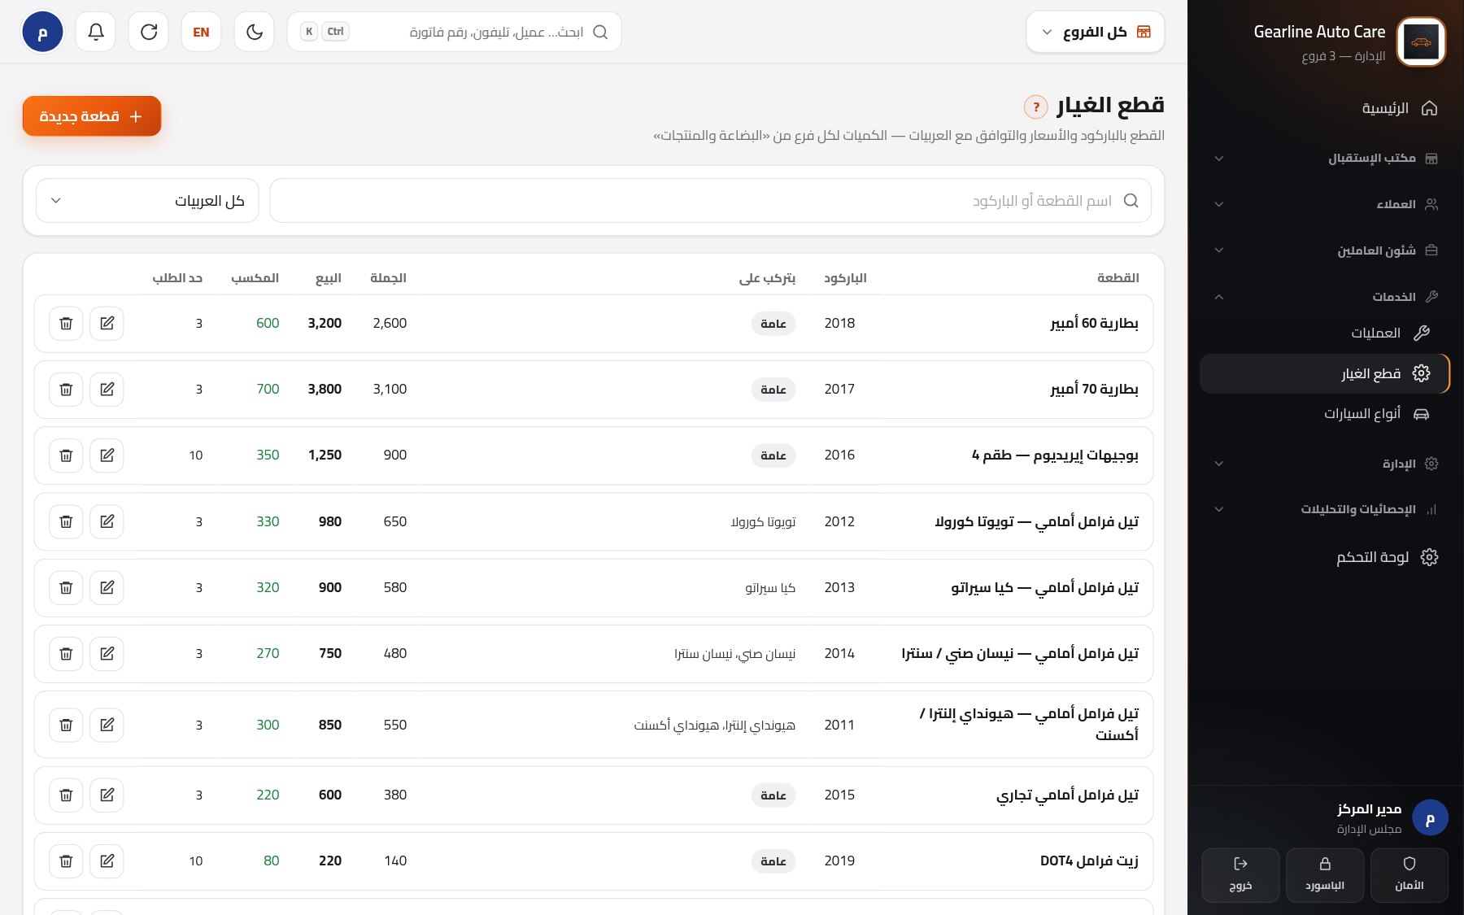Toggle dark mode with the moon icon

[255, 32]
